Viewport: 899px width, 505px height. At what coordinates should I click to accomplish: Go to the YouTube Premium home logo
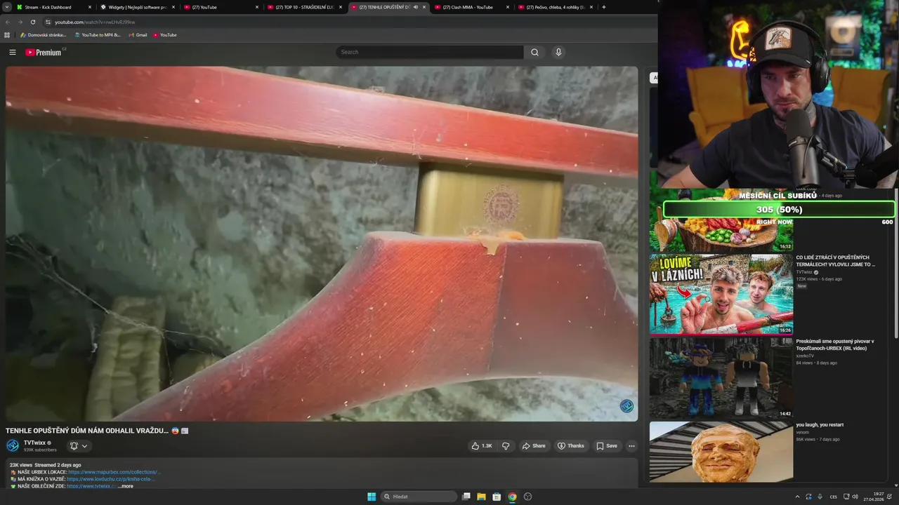[44, 52]
